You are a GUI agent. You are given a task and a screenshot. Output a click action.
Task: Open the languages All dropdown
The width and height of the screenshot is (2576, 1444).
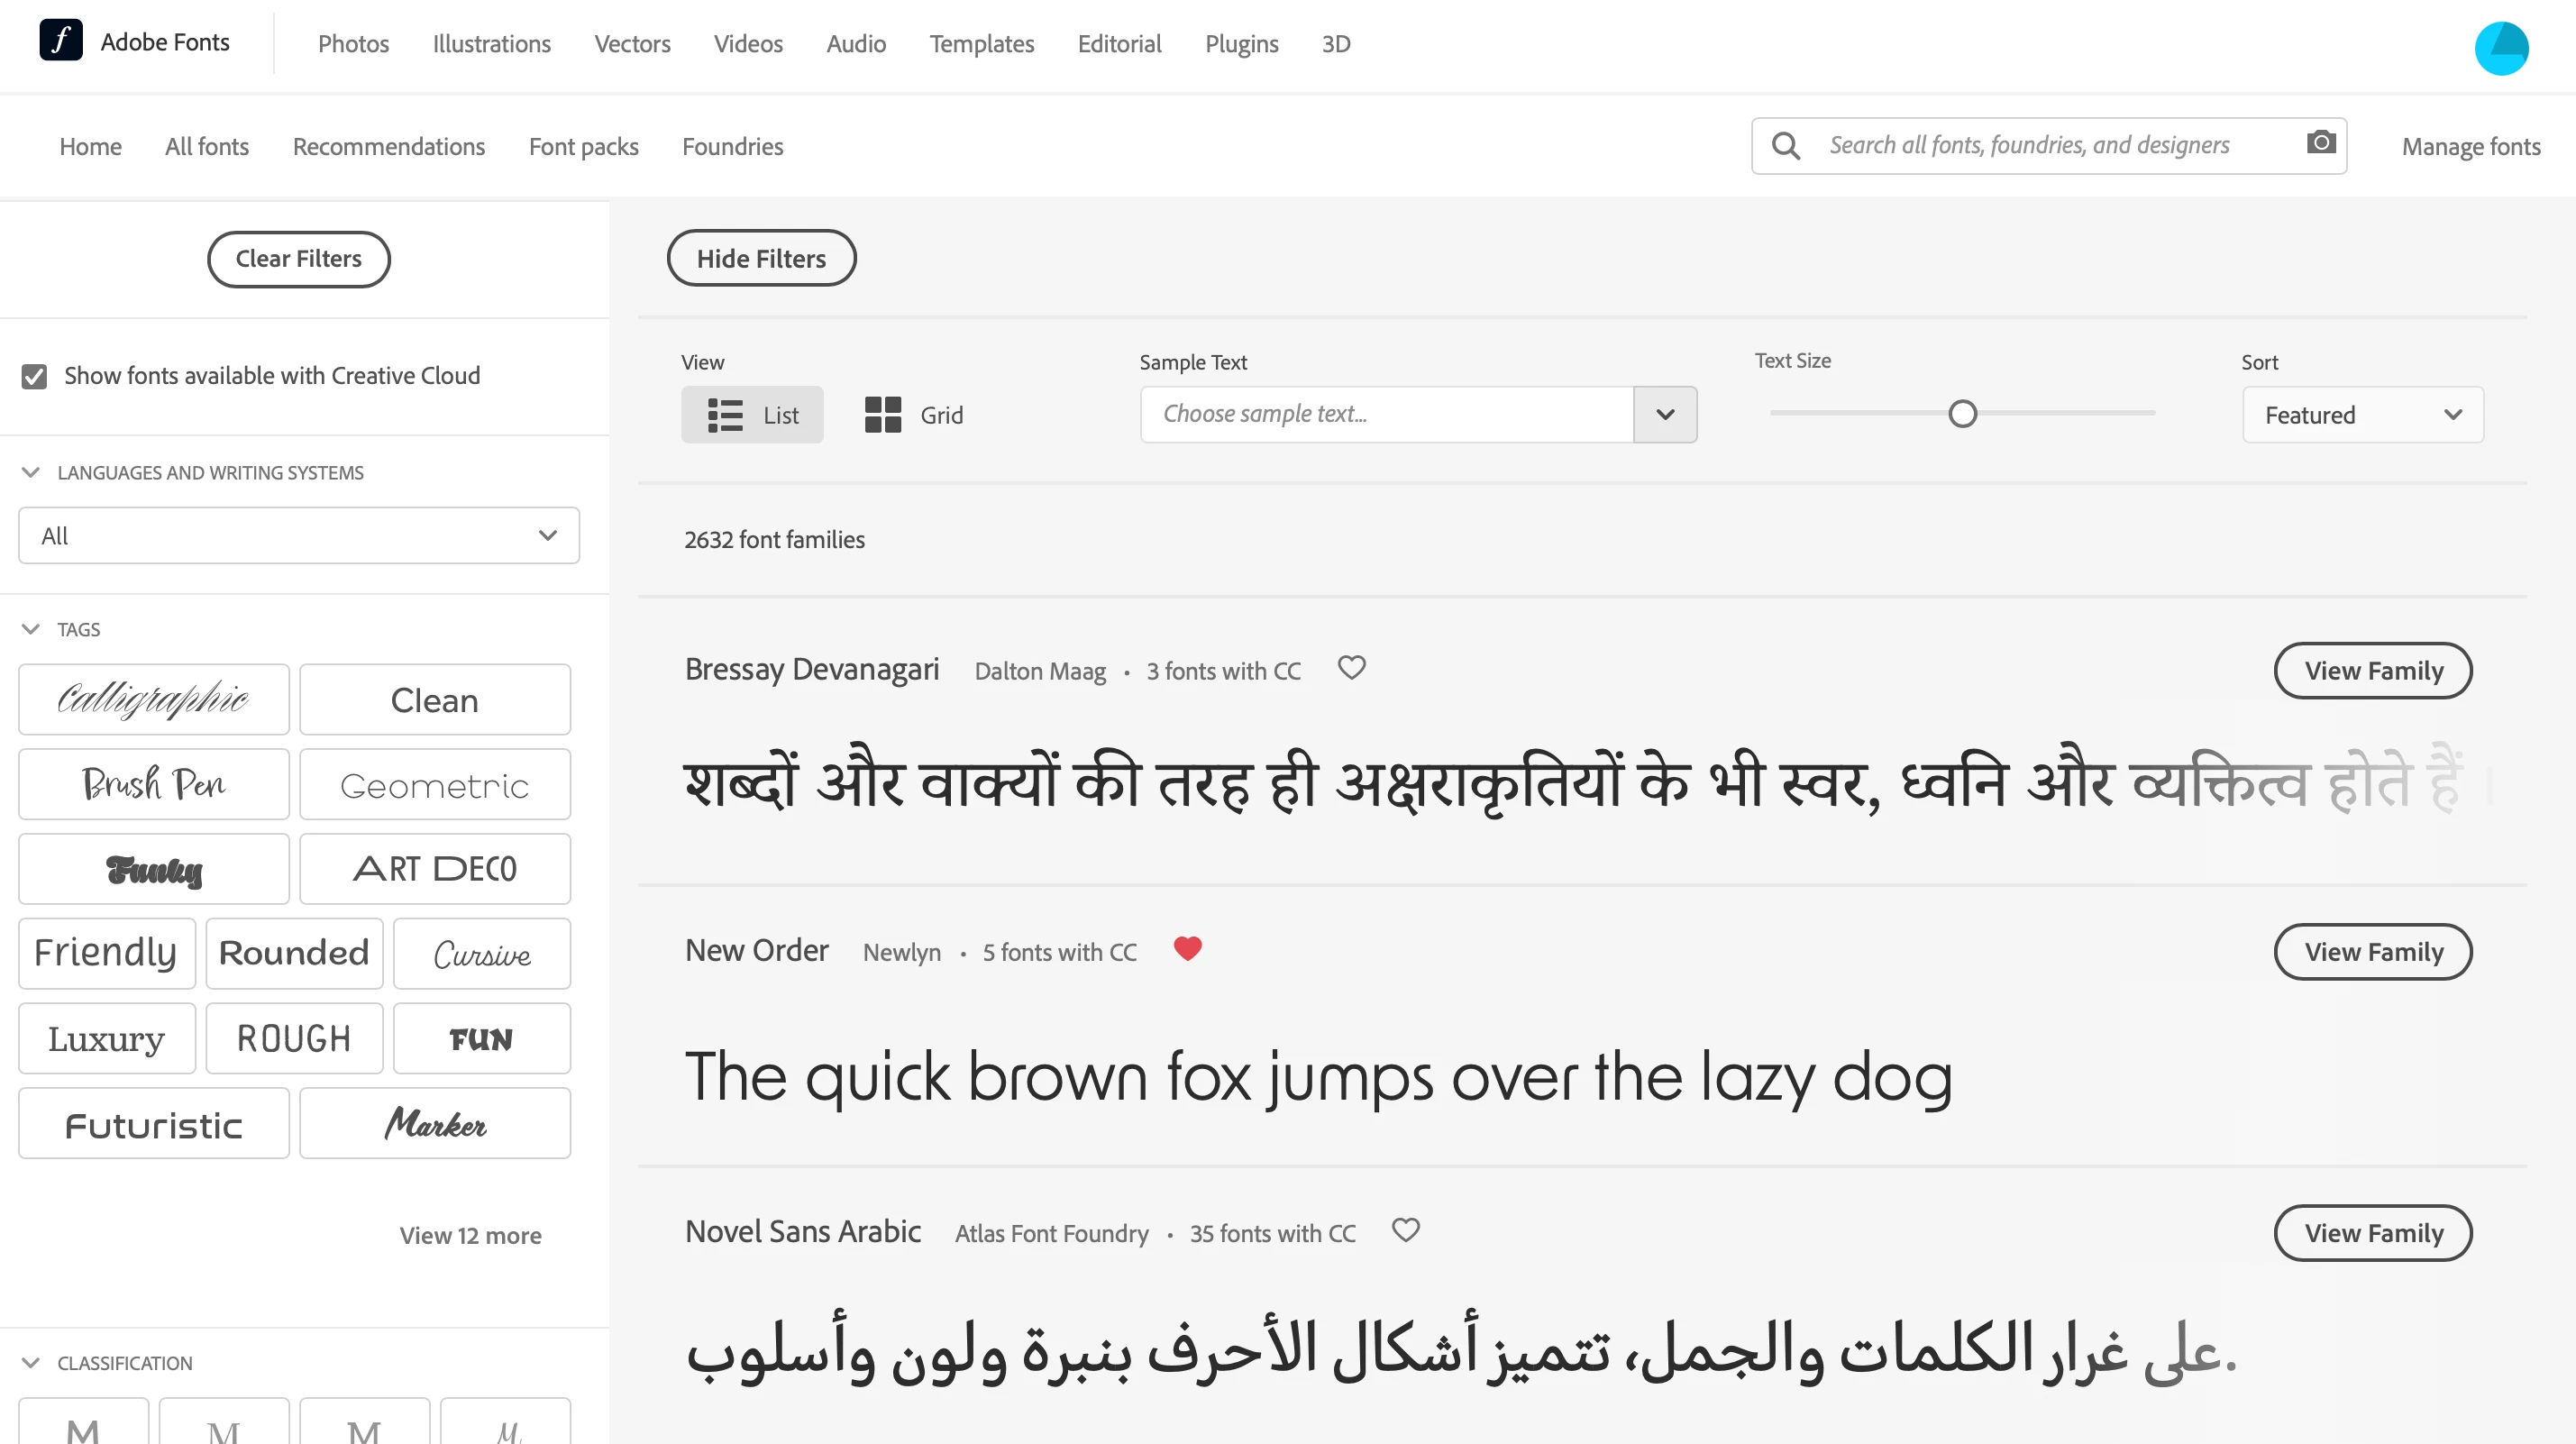299,536
